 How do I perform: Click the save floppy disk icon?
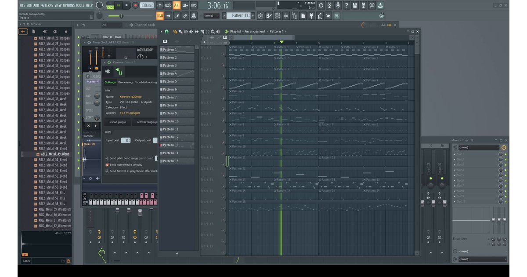click(x=355, y=5)
